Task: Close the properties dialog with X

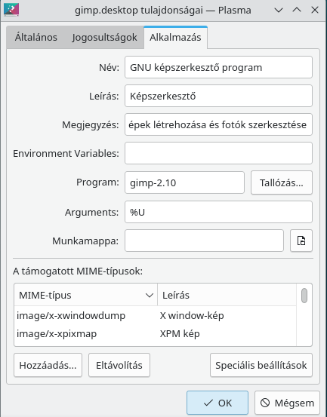Action: [315, 10]
